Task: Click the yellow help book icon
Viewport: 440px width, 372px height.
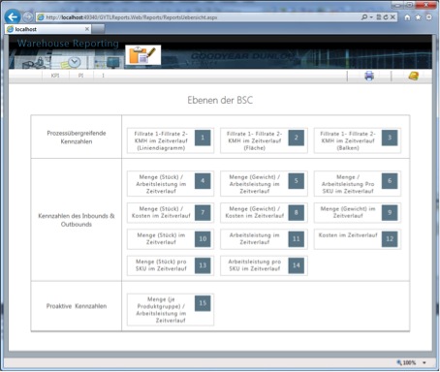Action: (414, 76)
